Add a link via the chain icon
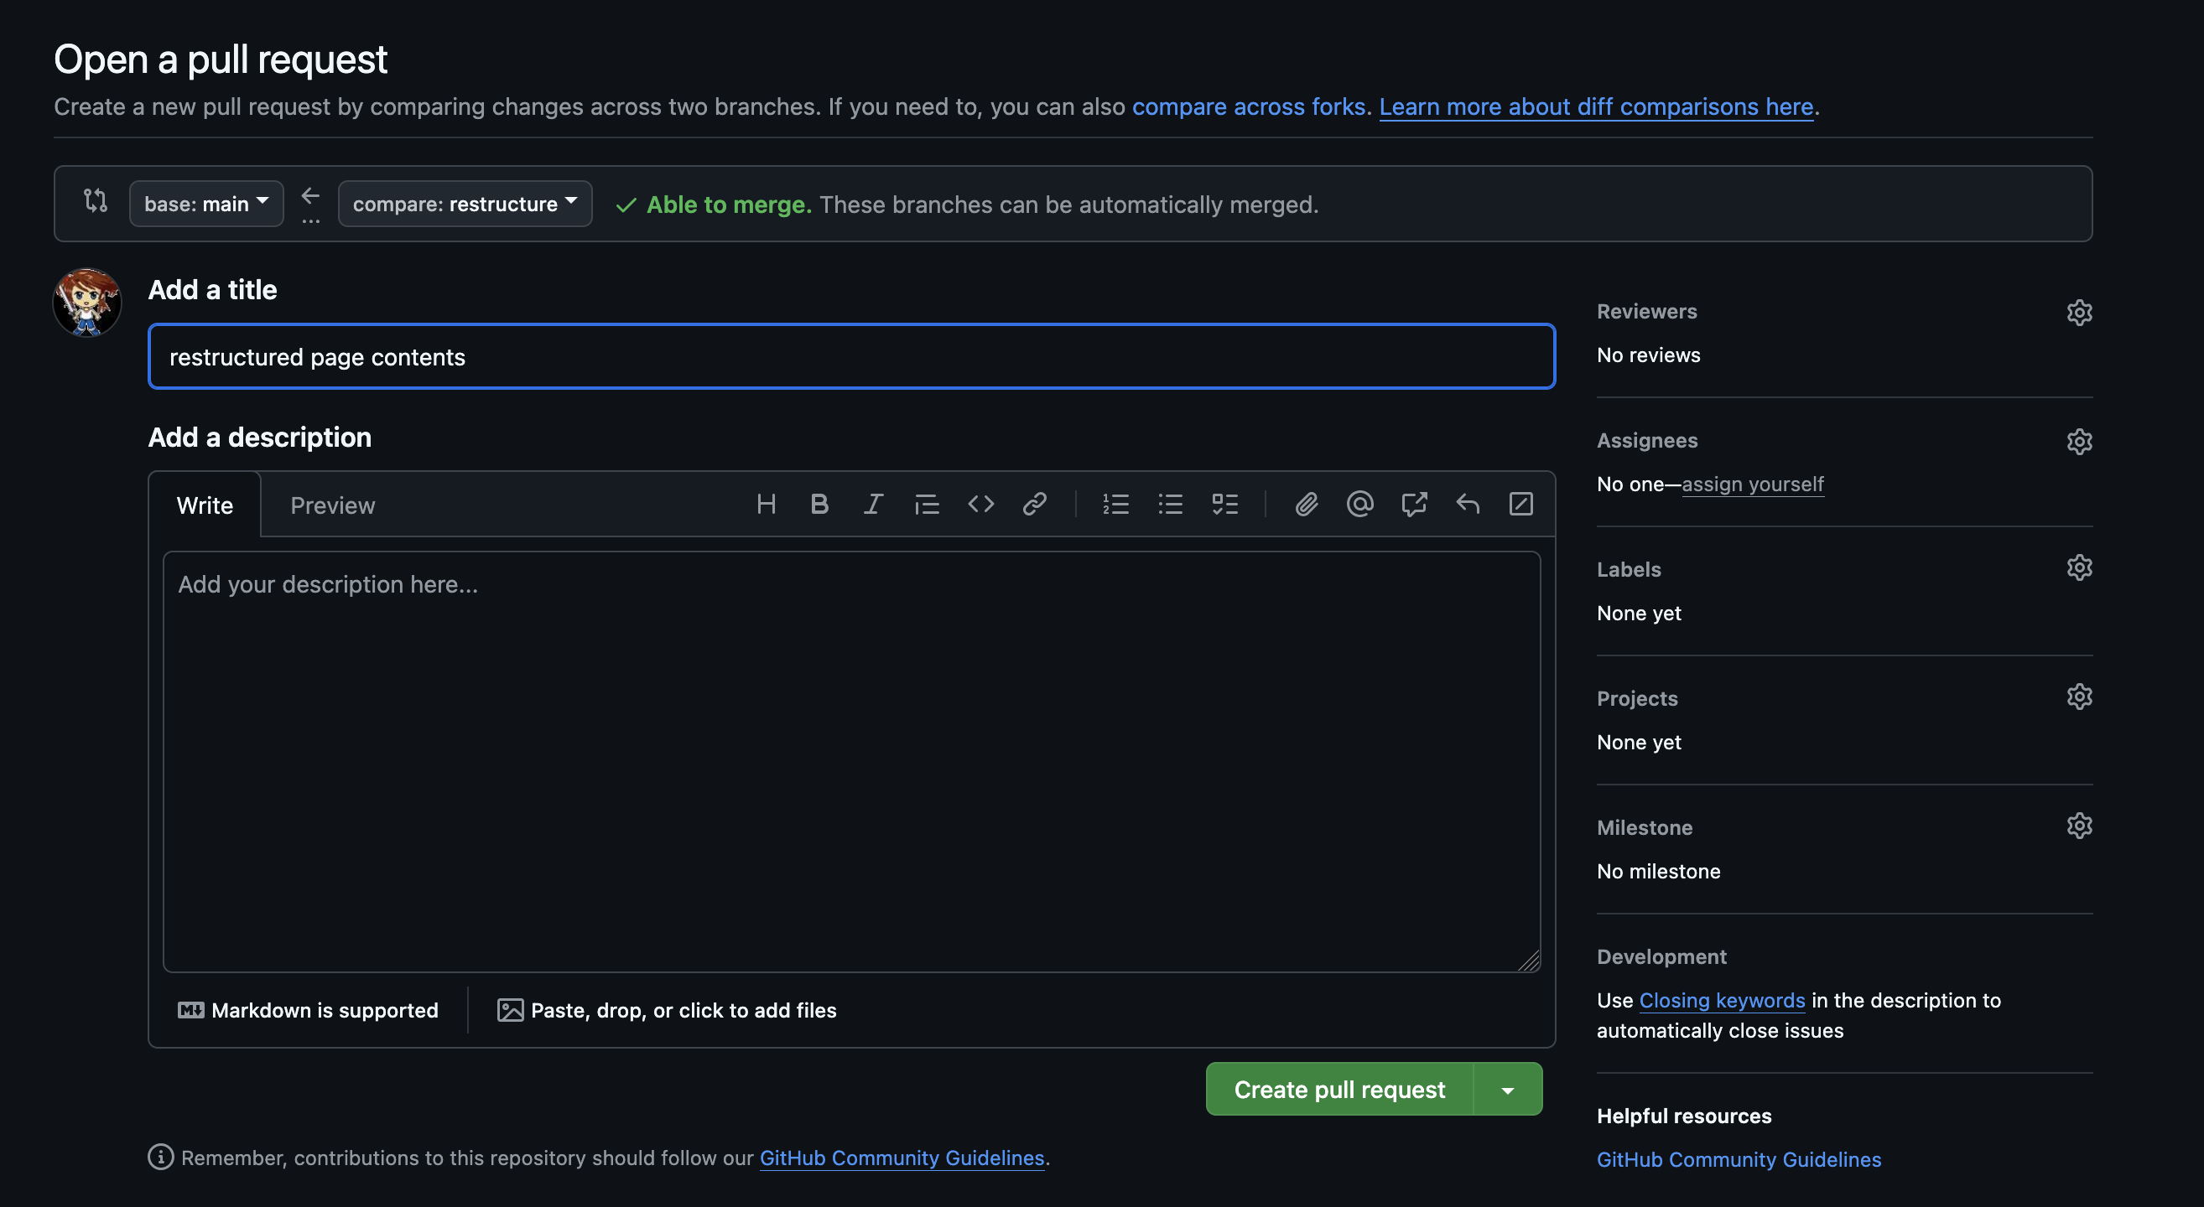The height and width of the screenshot is (1207, 2204). click(1034, 505)
